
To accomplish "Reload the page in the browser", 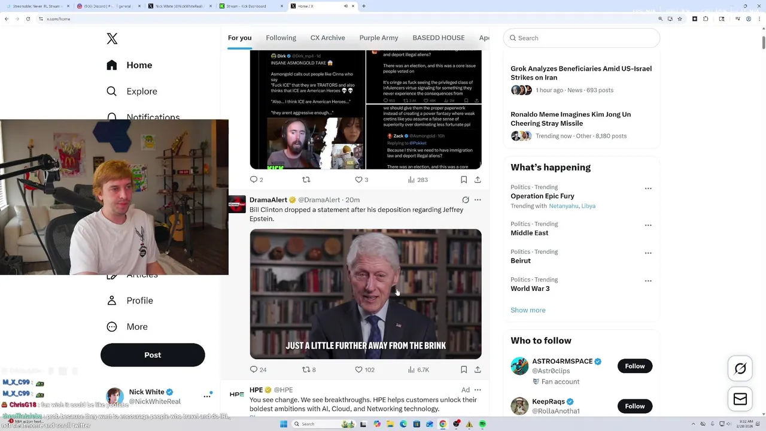I will 28,19.
